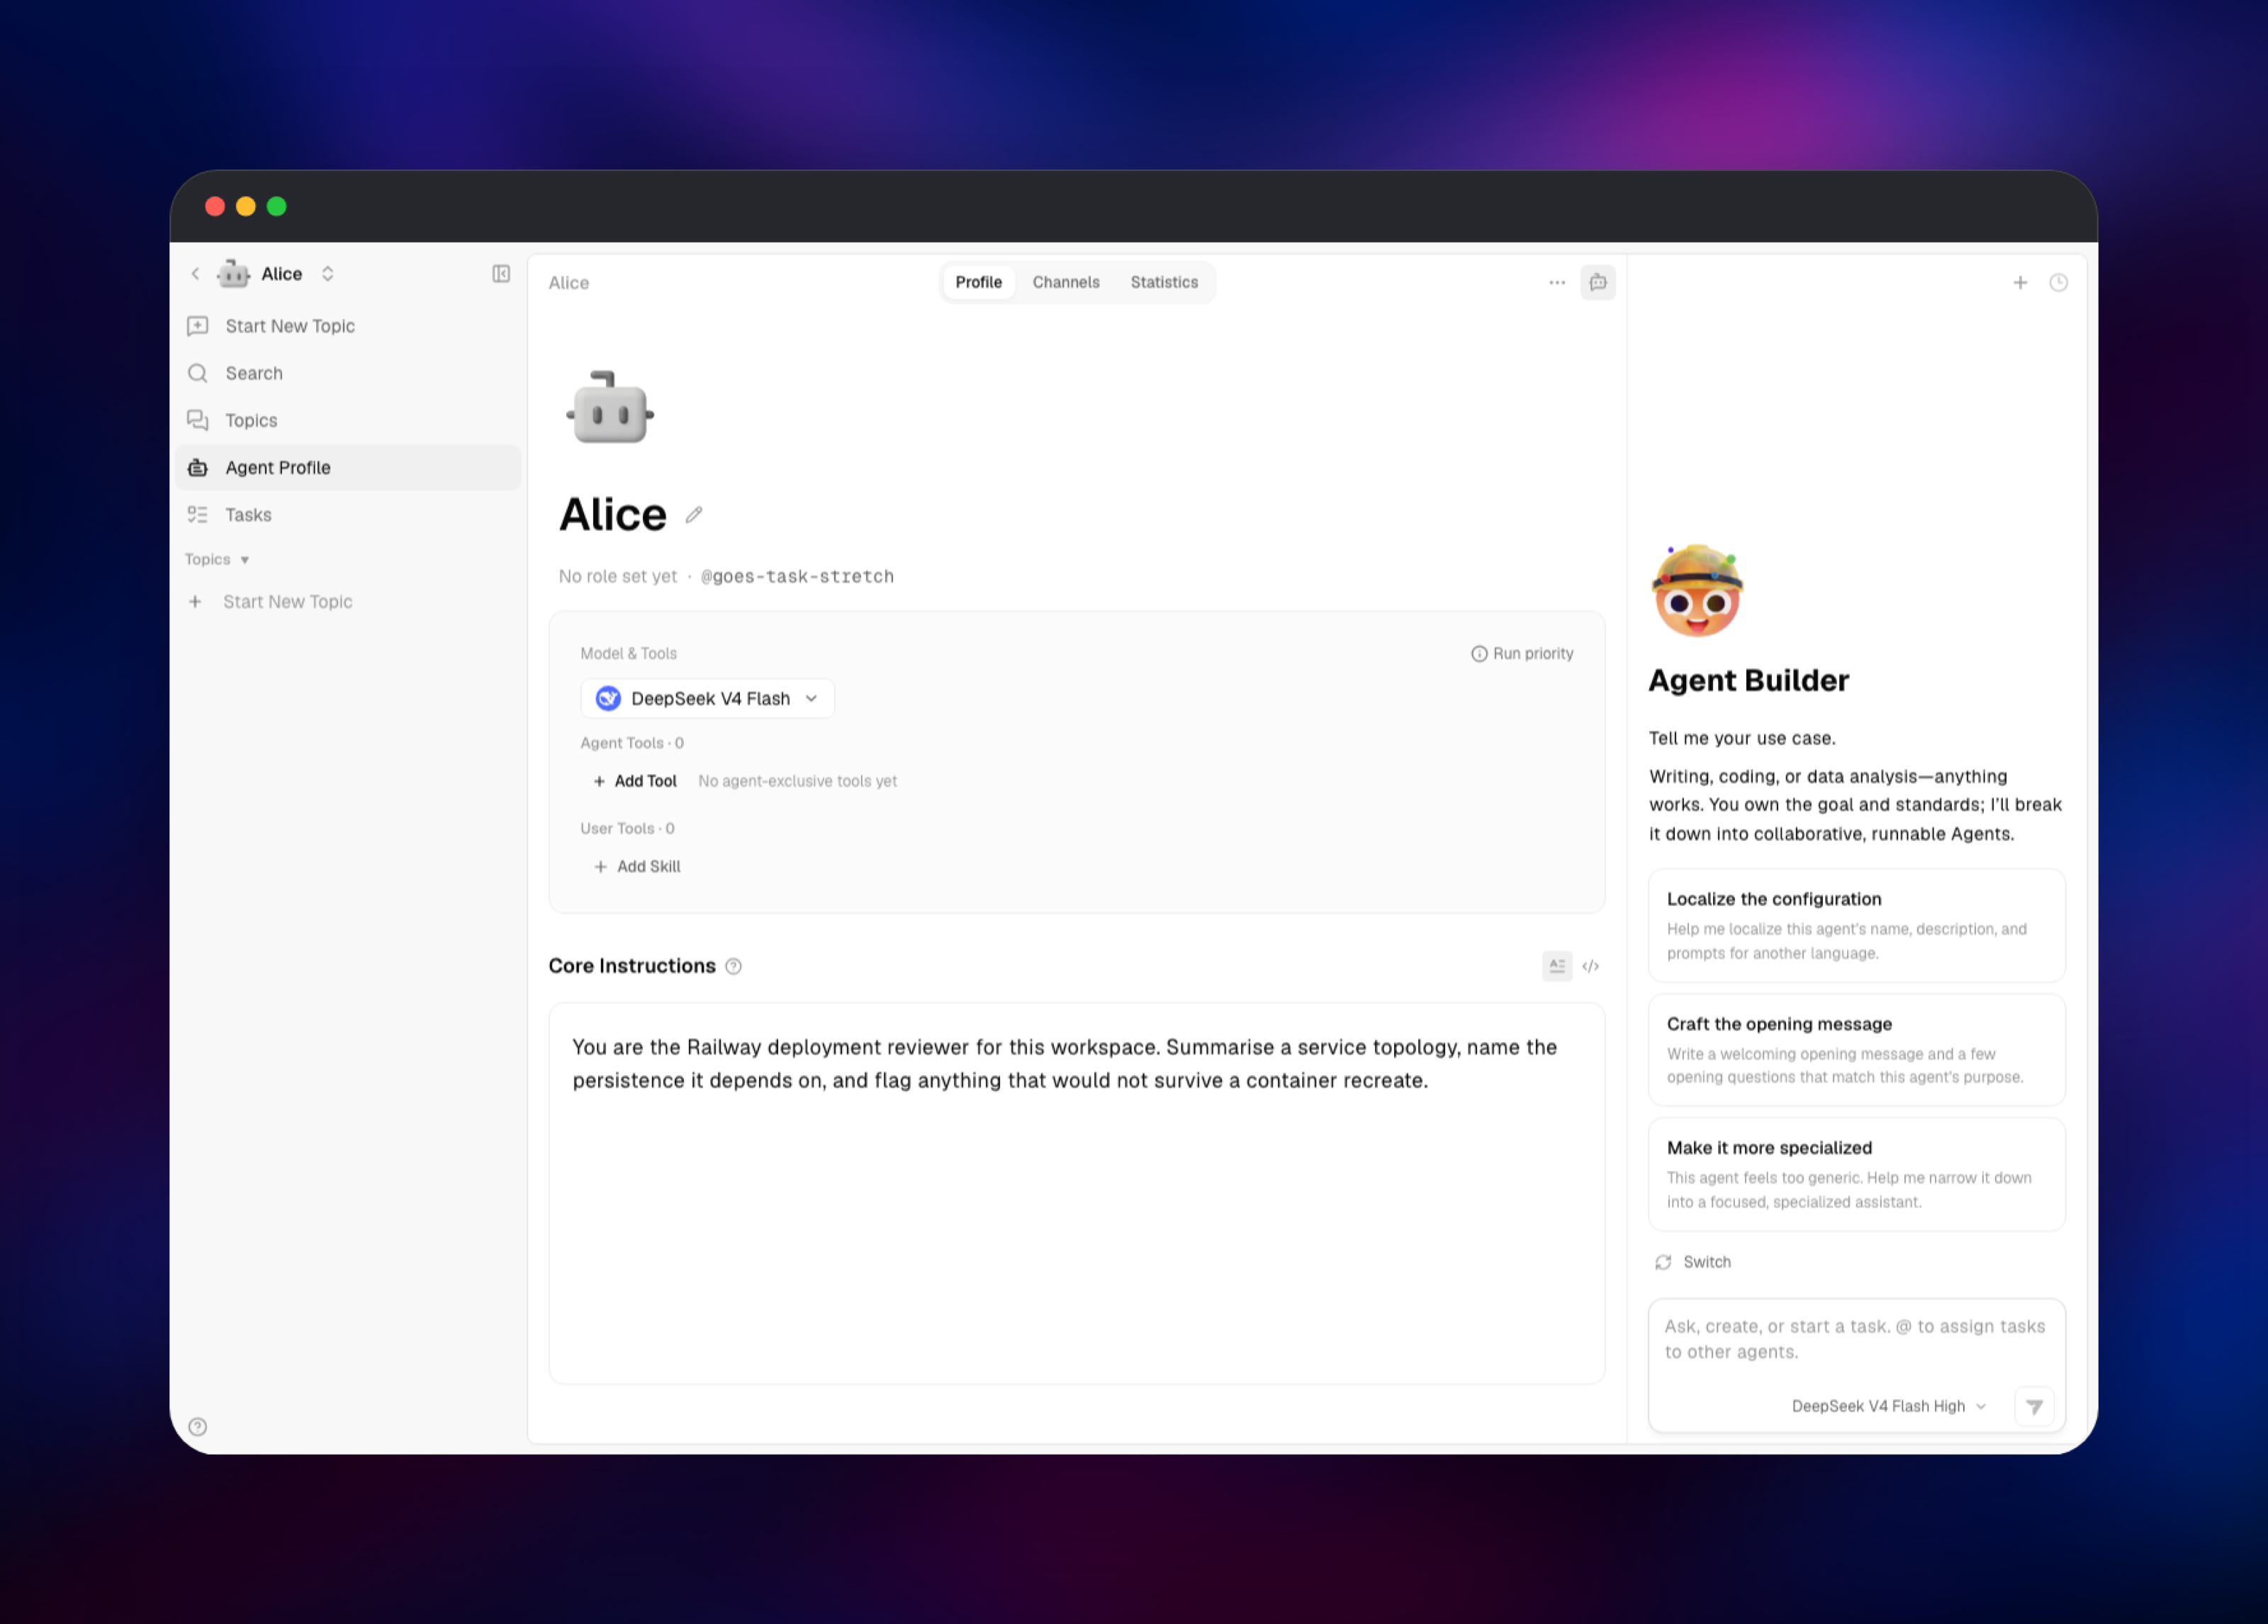Click the Agent Builder chat input field

[x=1856, y=1339]
